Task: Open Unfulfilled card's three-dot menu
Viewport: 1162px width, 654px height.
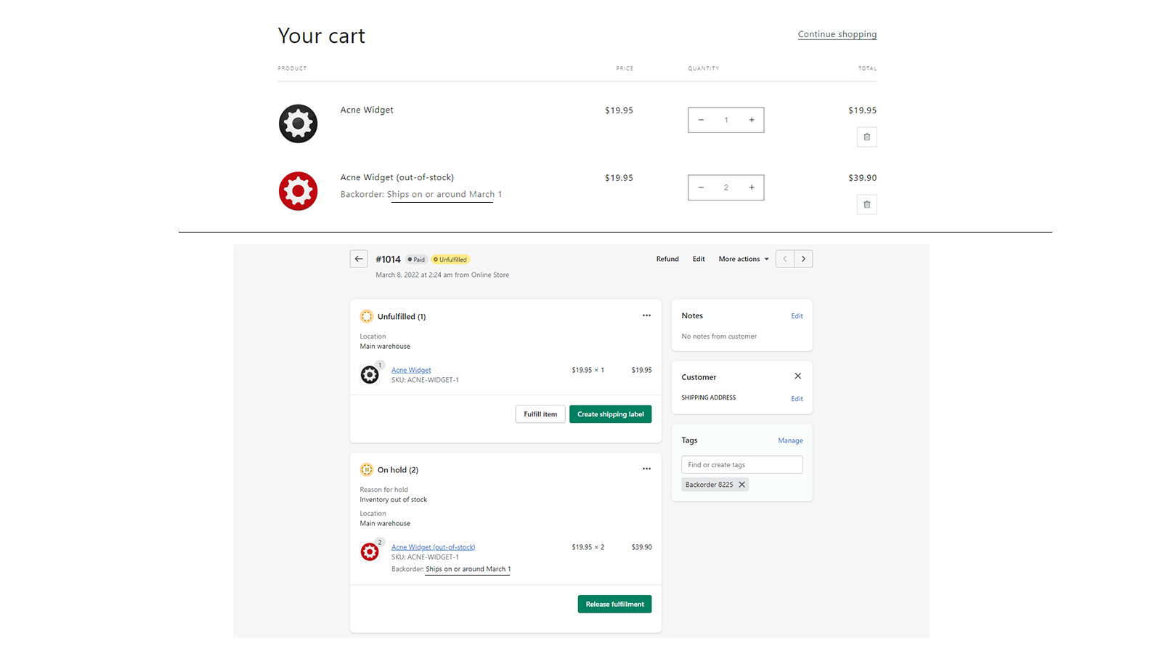Action: pyautogui.click(x=646, y=315)
